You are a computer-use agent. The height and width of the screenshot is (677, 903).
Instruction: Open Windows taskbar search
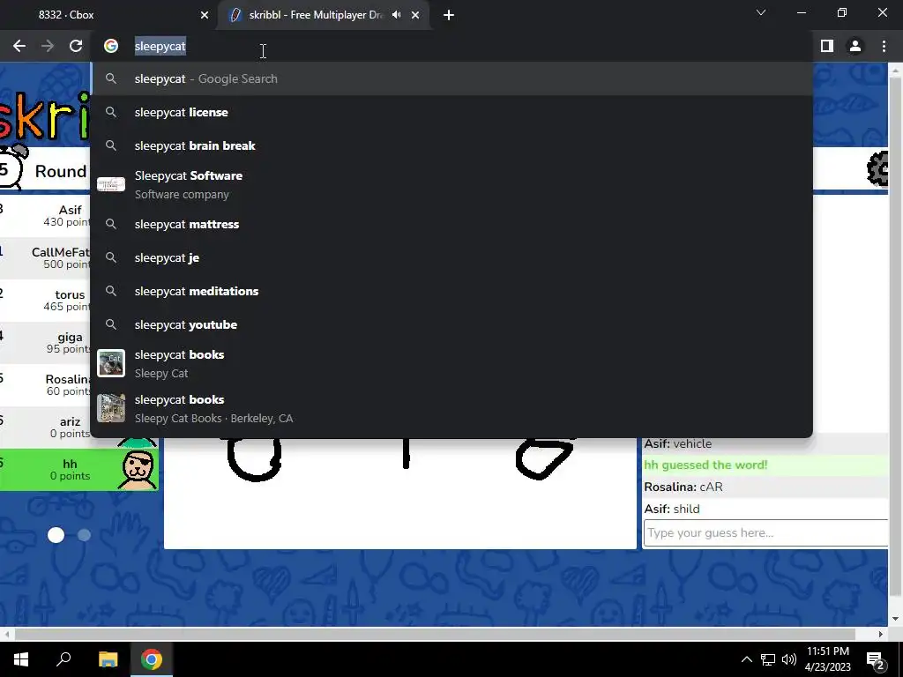point(63,659)
